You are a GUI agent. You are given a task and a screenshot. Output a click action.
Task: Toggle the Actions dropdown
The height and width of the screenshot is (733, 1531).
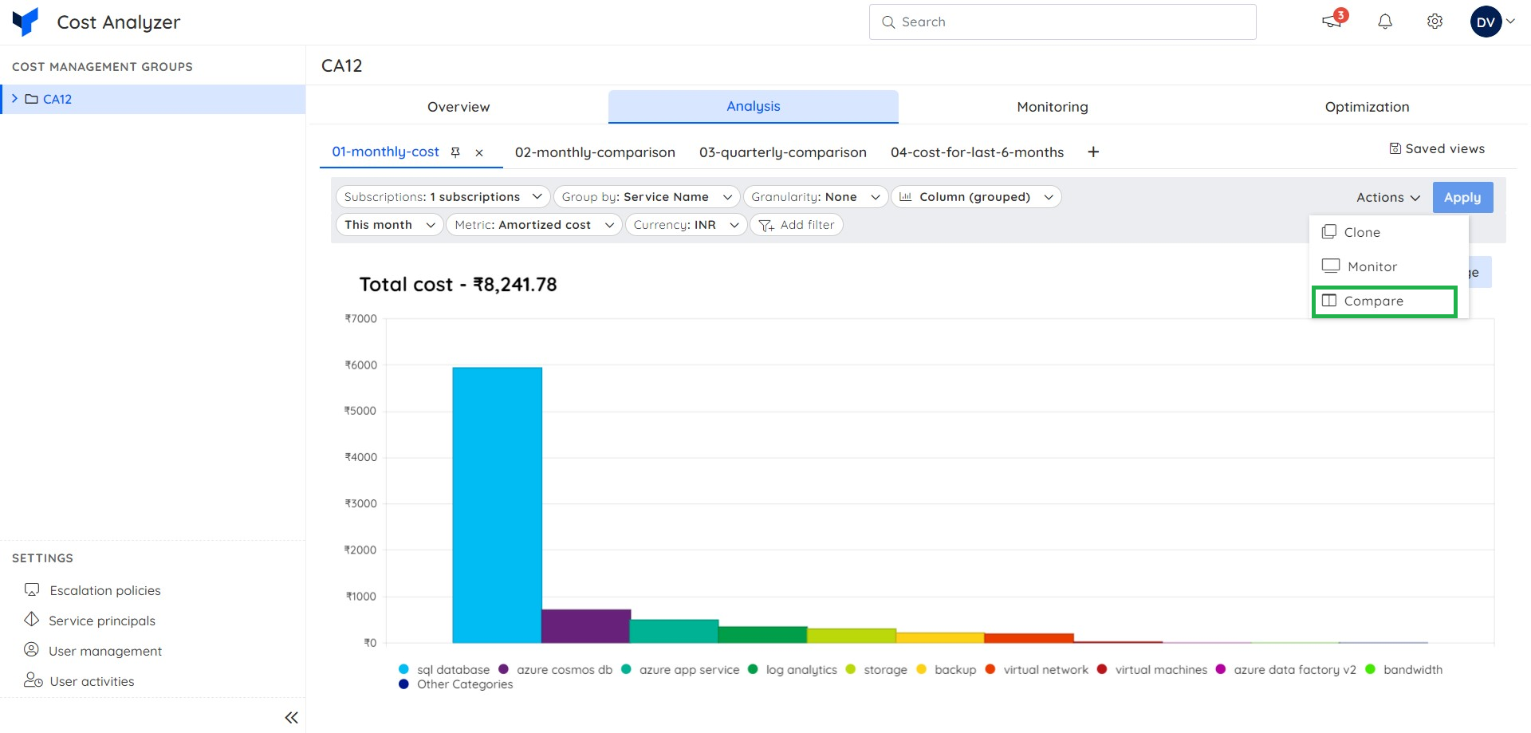pyautogui.click(x=1387, y=197)
